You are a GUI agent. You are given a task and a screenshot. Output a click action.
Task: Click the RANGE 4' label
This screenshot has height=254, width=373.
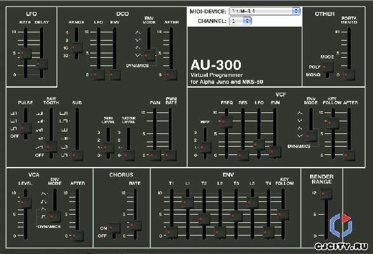pos(67,32)
